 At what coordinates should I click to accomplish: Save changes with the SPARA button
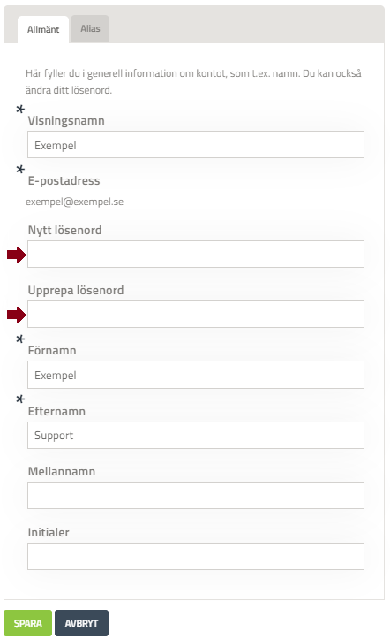click(27, 623)
